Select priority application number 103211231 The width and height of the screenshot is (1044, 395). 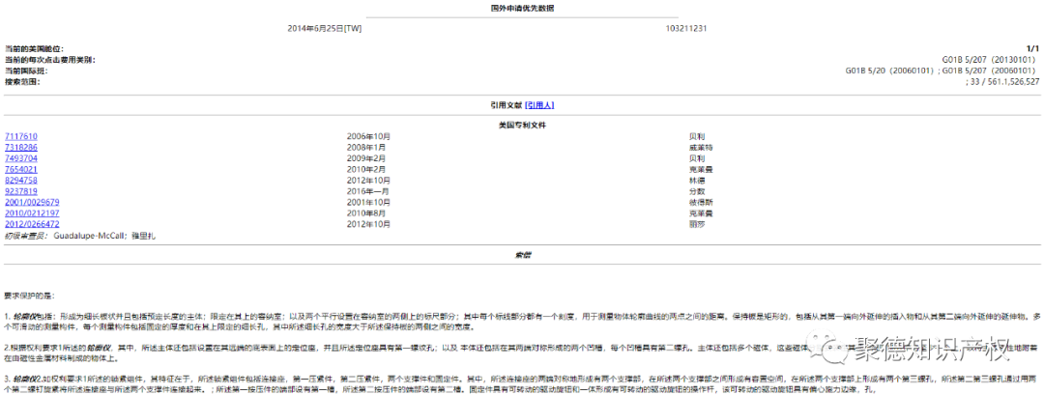point(685,29)
